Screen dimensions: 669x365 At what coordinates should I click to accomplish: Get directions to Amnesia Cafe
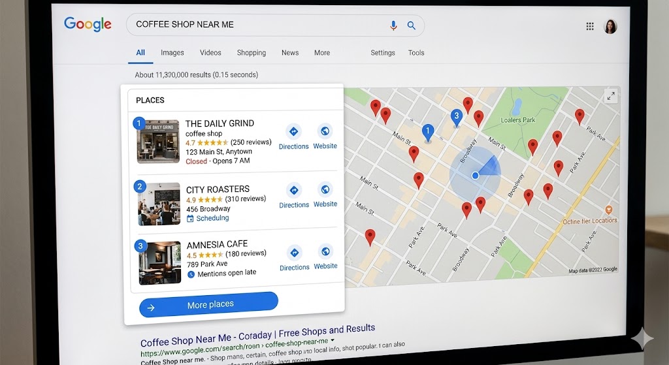click(x=295, y=259)
